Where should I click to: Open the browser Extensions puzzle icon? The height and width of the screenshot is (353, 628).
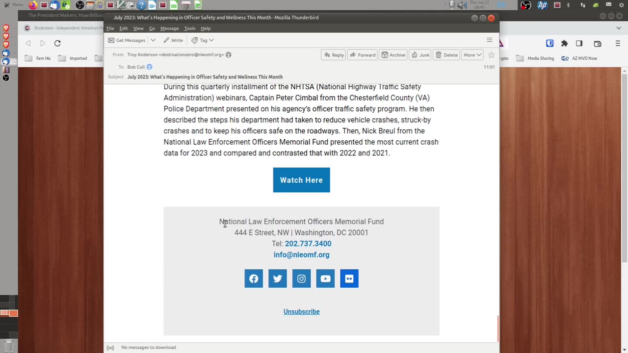[x=564, y=44]
